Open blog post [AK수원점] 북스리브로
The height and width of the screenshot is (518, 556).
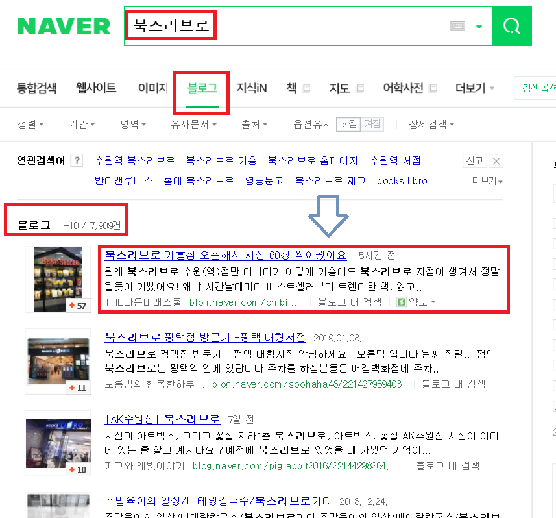click(x=162, y=419)
